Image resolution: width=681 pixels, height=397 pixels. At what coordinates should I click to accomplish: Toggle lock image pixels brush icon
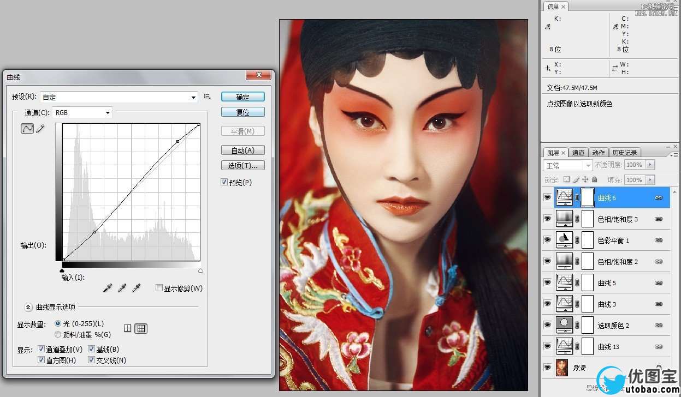[x=576, y=179]
